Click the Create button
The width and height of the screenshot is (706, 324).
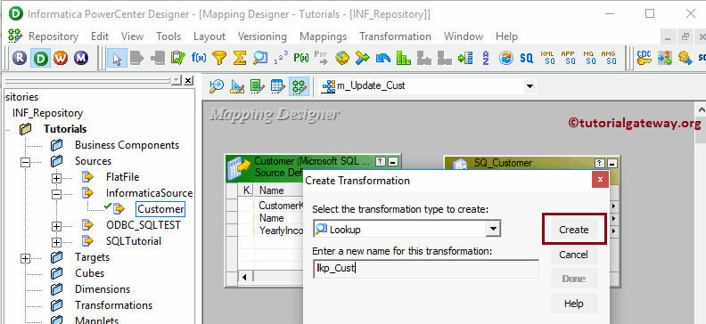[574, 230]
